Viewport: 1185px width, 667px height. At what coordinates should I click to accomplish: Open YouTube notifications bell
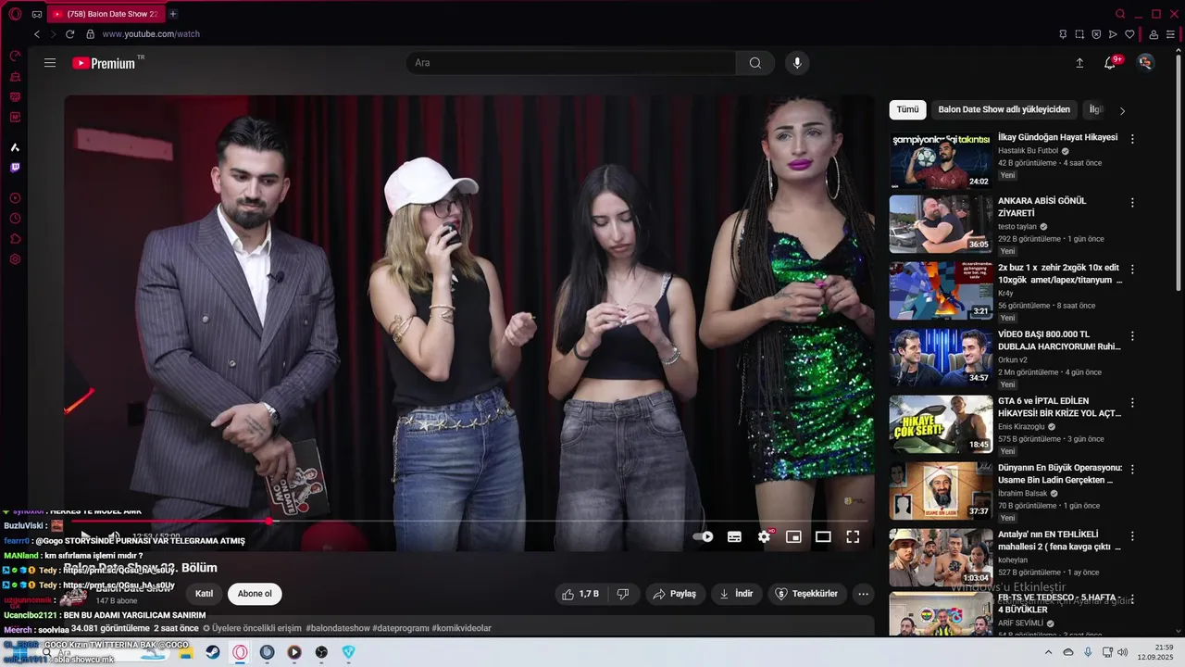[1110, 63]
